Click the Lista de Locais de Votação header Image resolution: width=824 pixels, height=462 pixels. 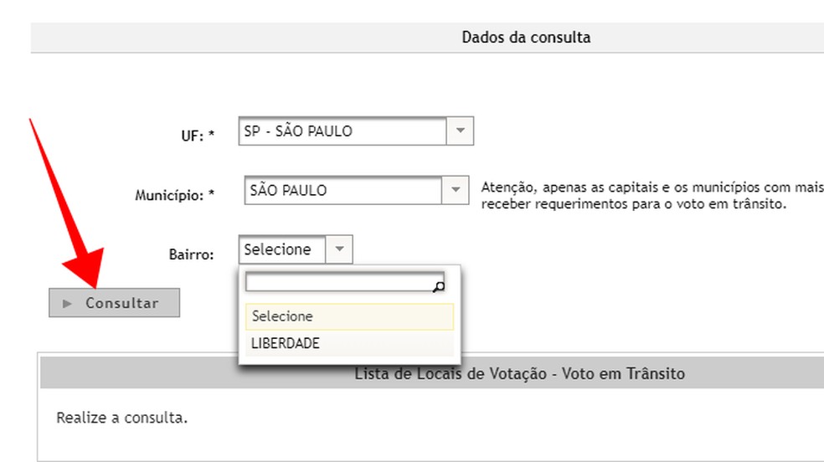(x=520, y=374)
